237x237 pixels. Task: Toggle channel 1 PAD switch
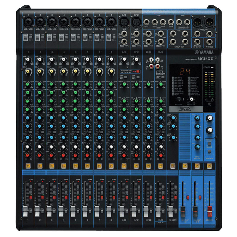tap(26, 37)
